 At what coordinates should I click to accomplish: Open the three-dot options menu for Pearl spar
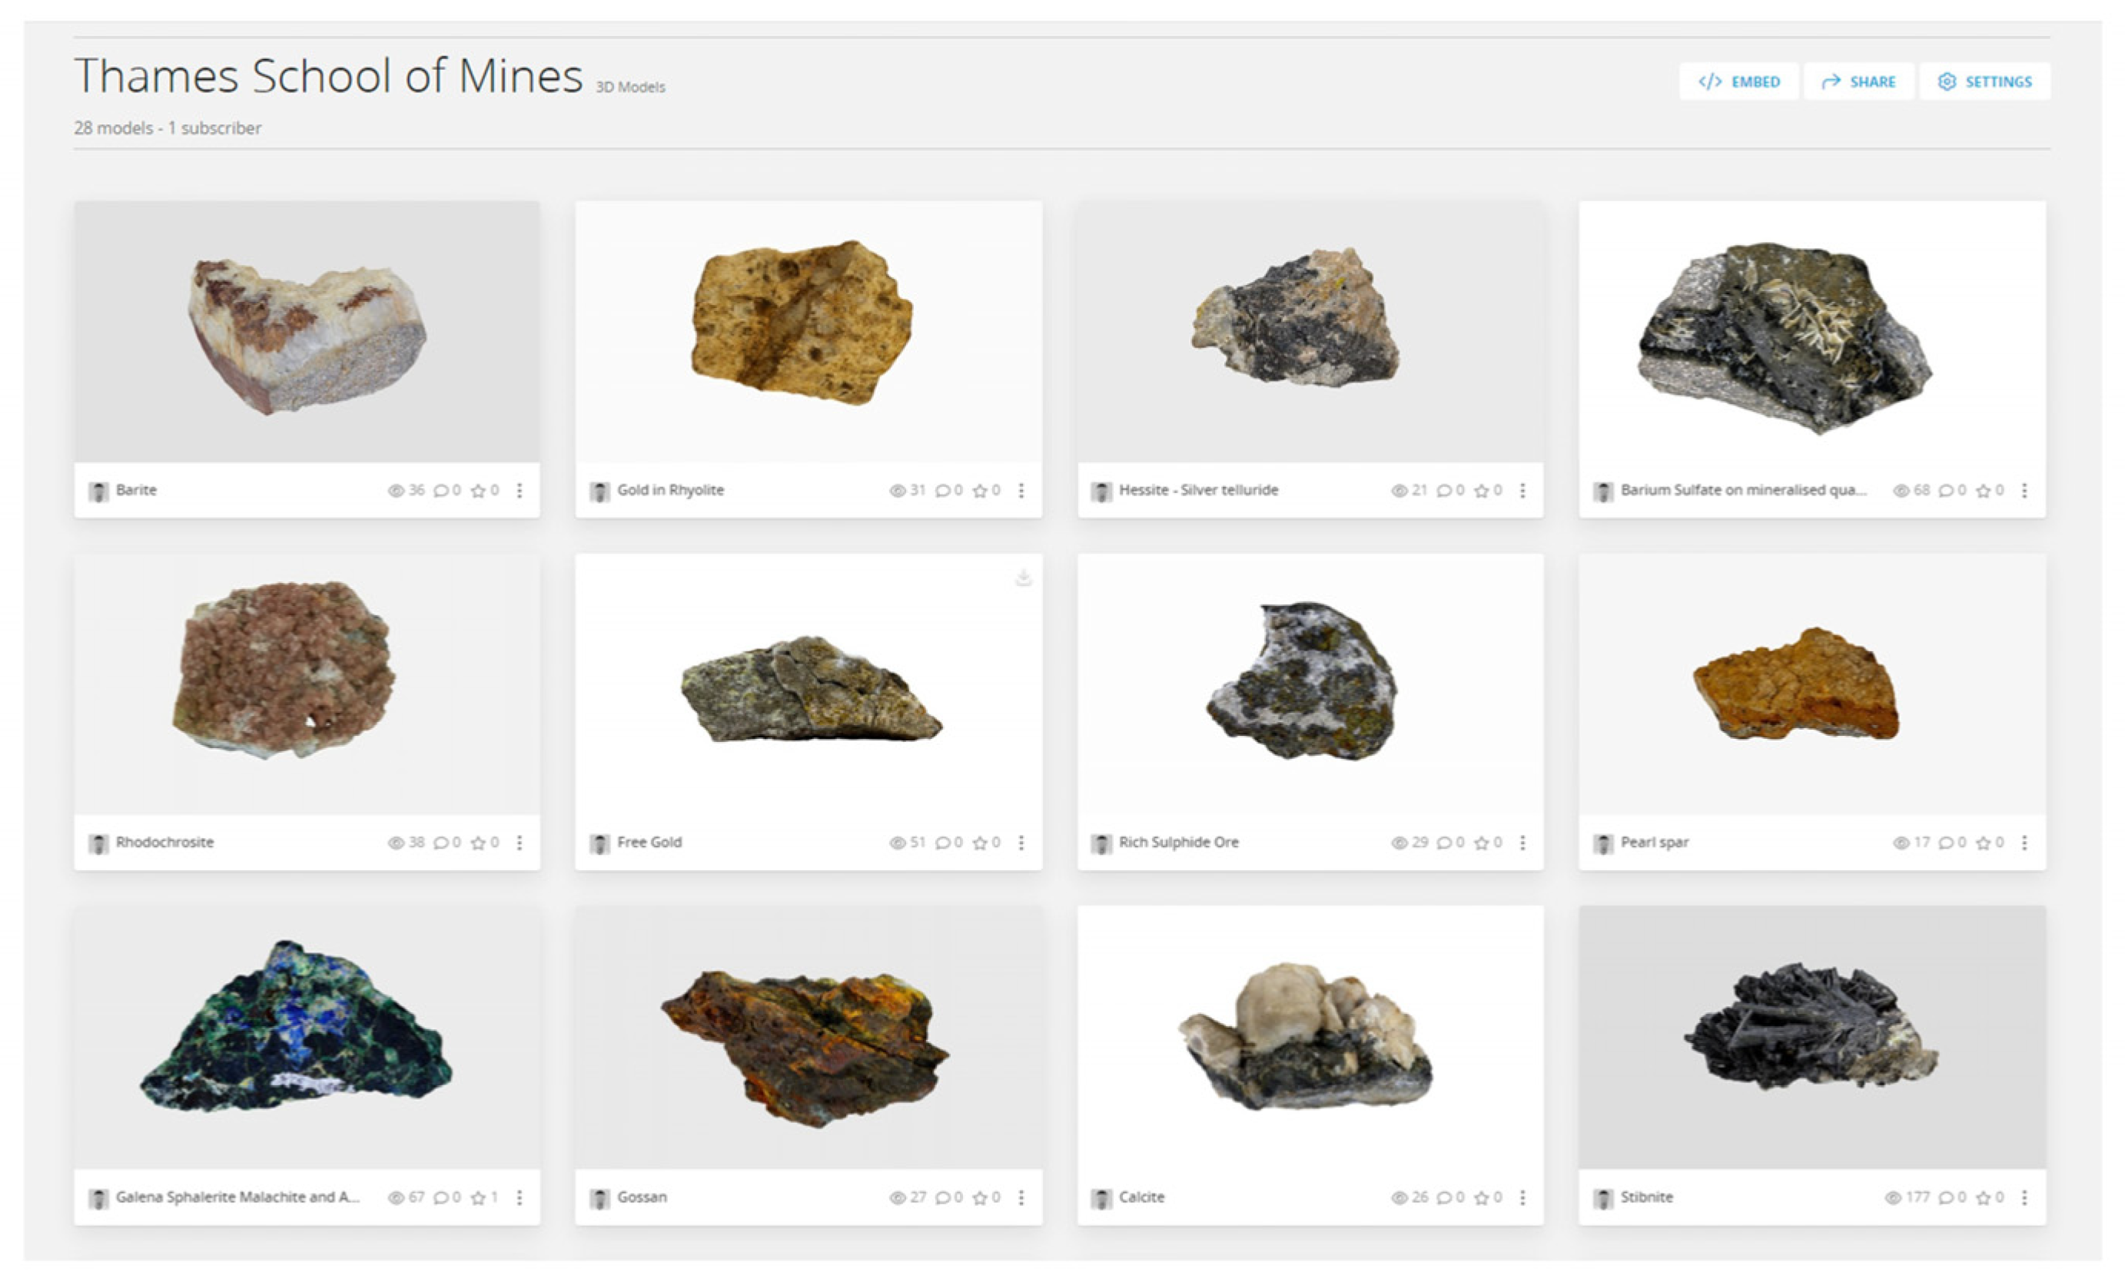pos(2027,843)
